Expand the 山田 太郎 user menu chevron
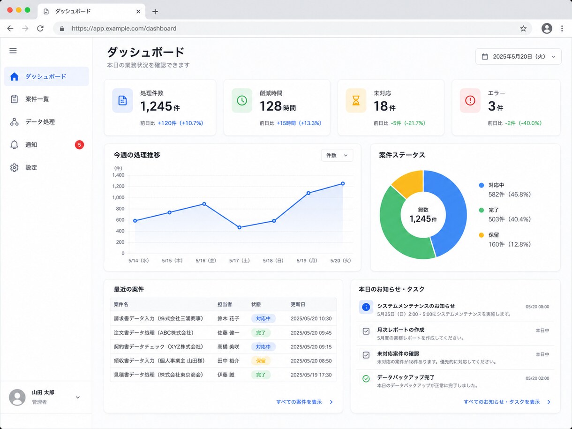The height and width of the screenshot is (429, 572). 78,398
